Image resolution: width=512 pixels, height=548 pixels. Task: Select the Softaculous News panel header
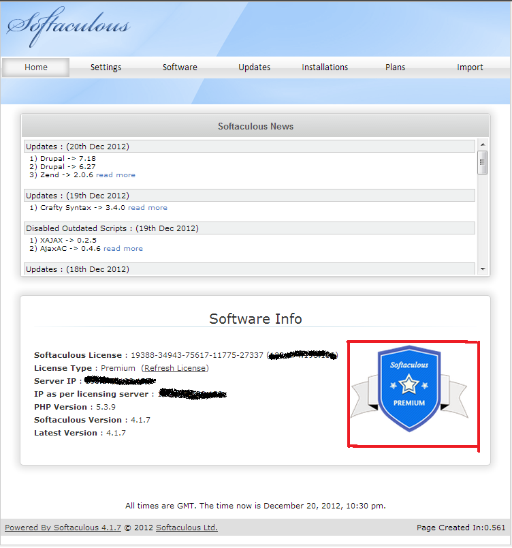tap(255, 126)
